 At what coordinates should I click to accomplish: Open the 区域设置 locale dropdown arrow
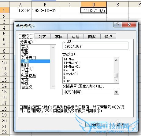click(x=116, y=92)
